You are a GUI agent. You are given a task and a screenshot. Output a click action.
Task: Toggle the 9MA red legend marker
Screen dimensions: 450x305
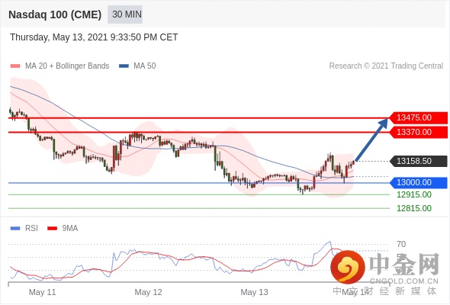[x=52, y=229]
